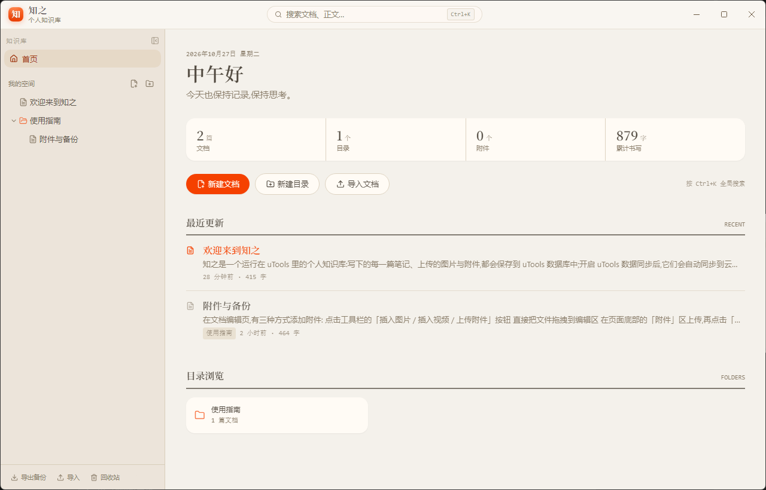766x490 pixels.
Task: Click the download icon of 导出备份
Action: click(x=14, y=477)
